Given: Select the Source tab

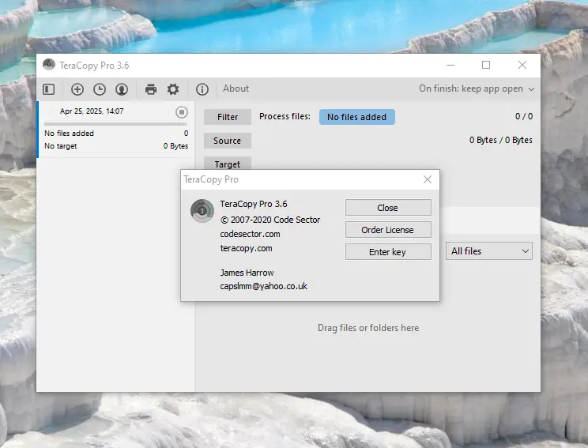Looking at the screenshot, I should click(228, 141).
